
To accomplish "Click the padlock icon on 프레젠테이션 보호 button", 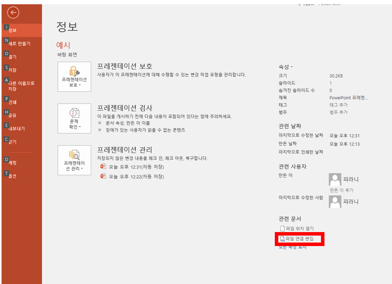I will pyautogui.click(x=74, y=71).
